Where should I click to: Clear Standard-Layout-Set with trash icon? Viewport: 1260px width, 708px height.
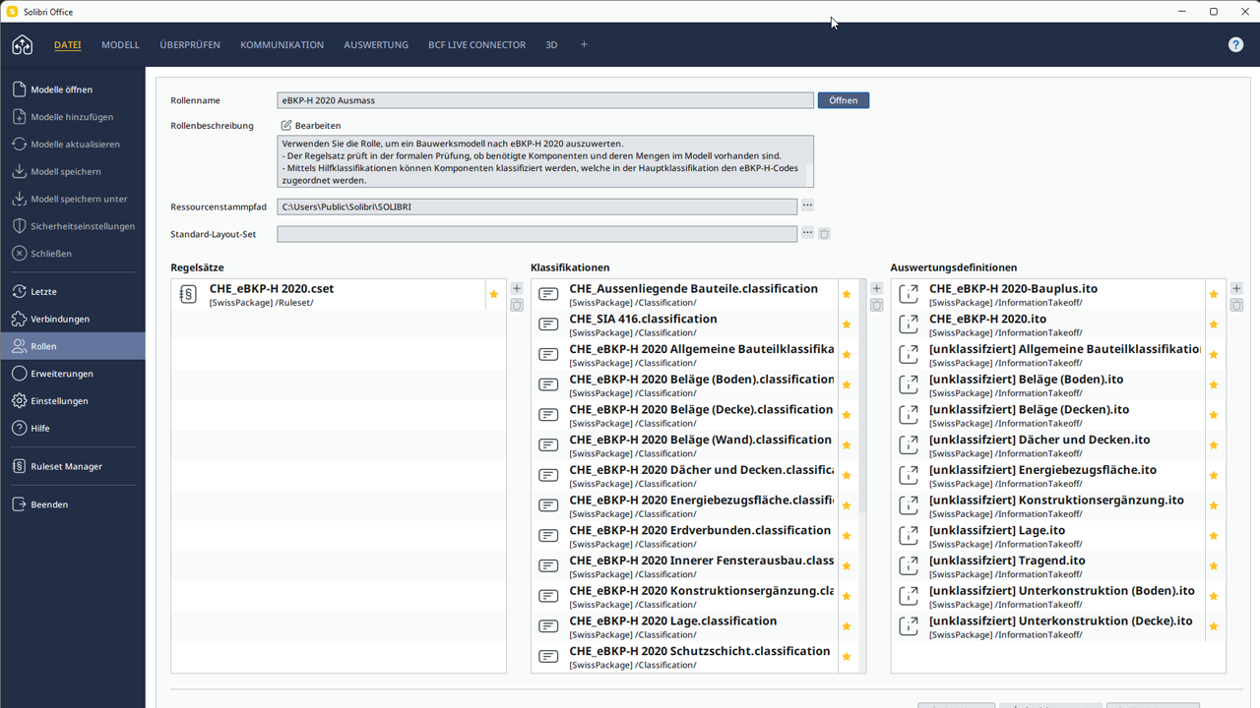[825, 234]
